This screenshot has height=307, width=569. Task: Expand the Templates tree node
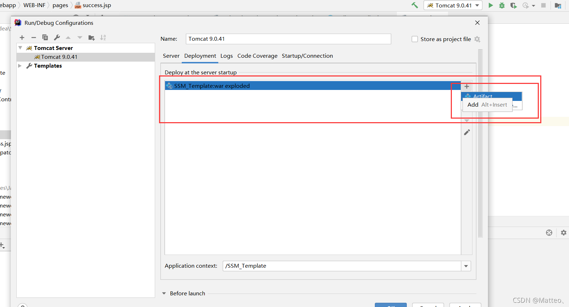(20, 66)
